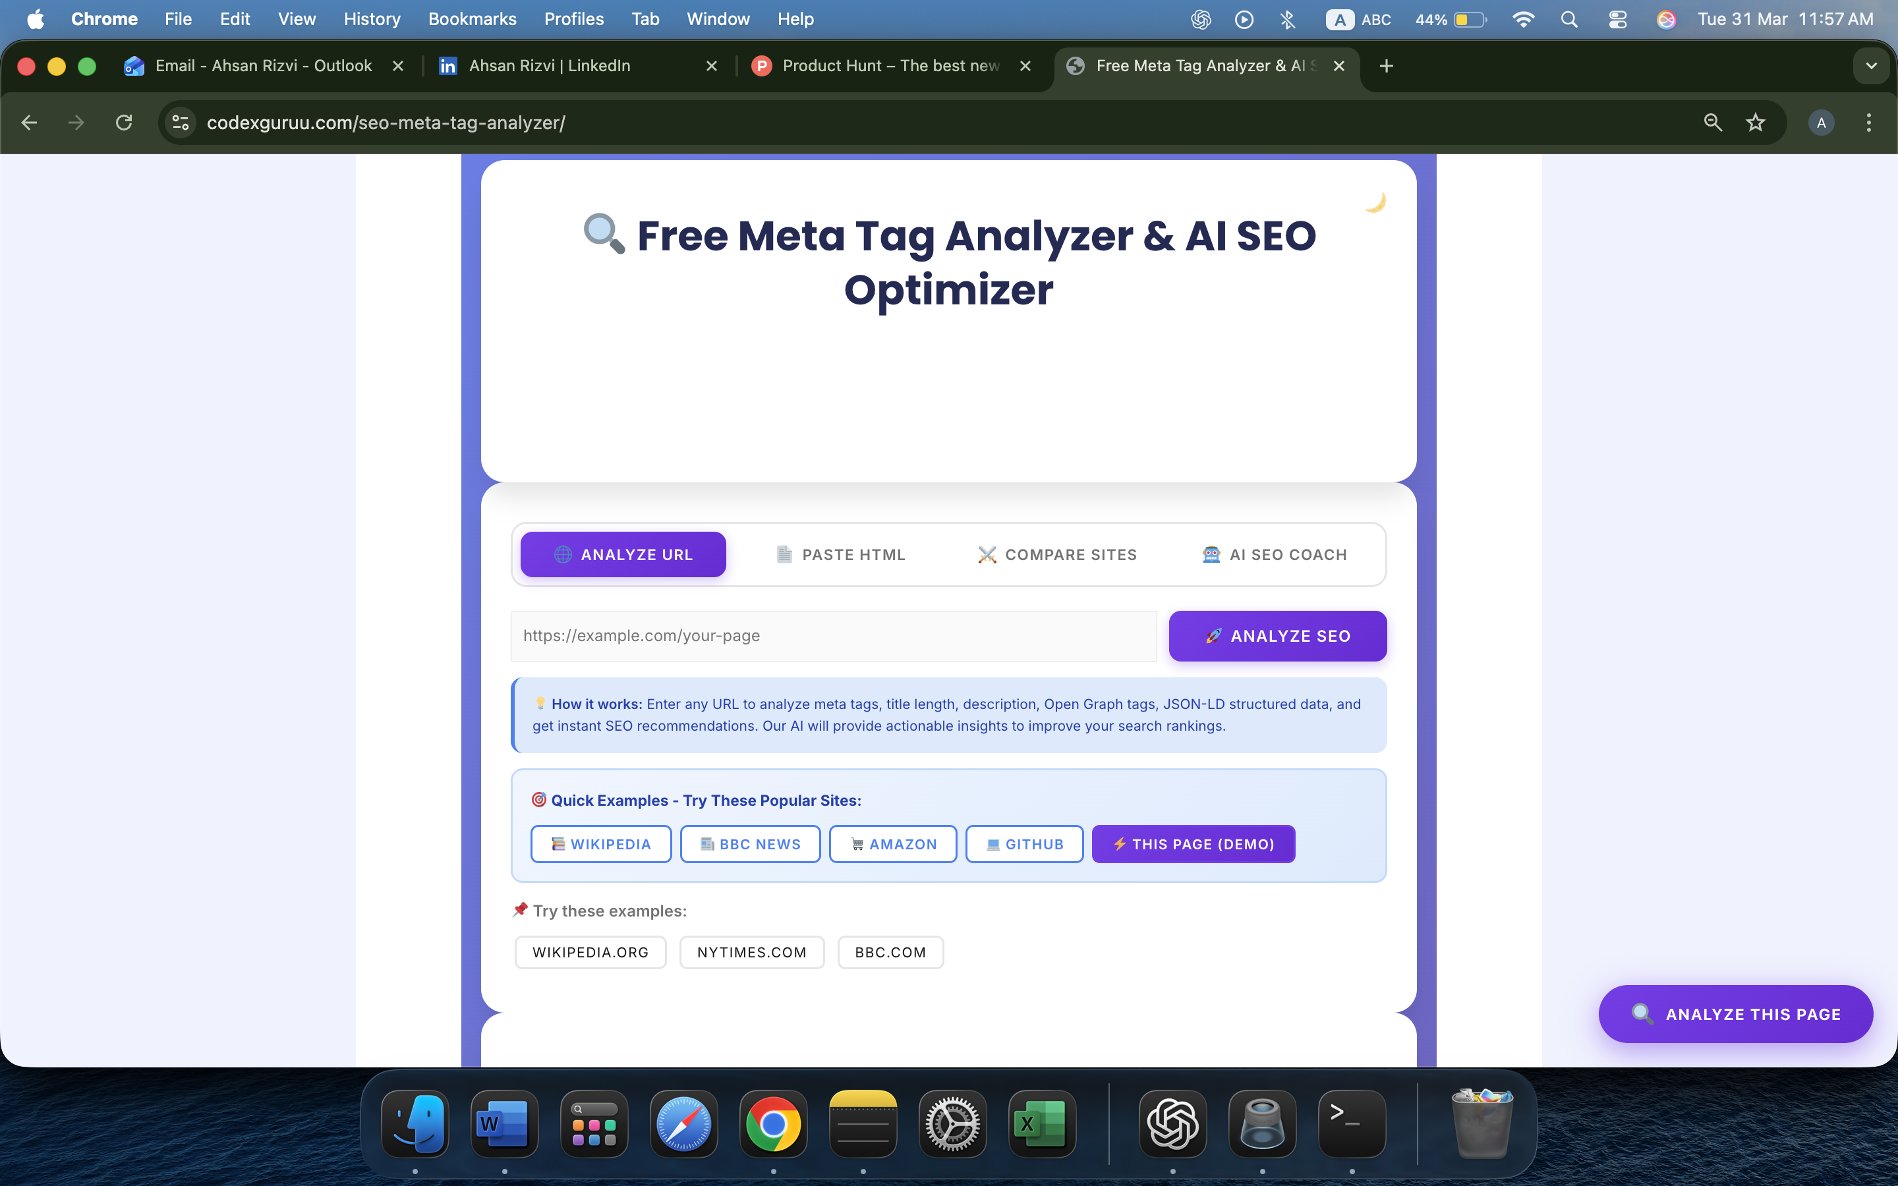Expand the tab search dropdown arrow
This screenshot has height=1186, width=1898.
point(1870,66)
